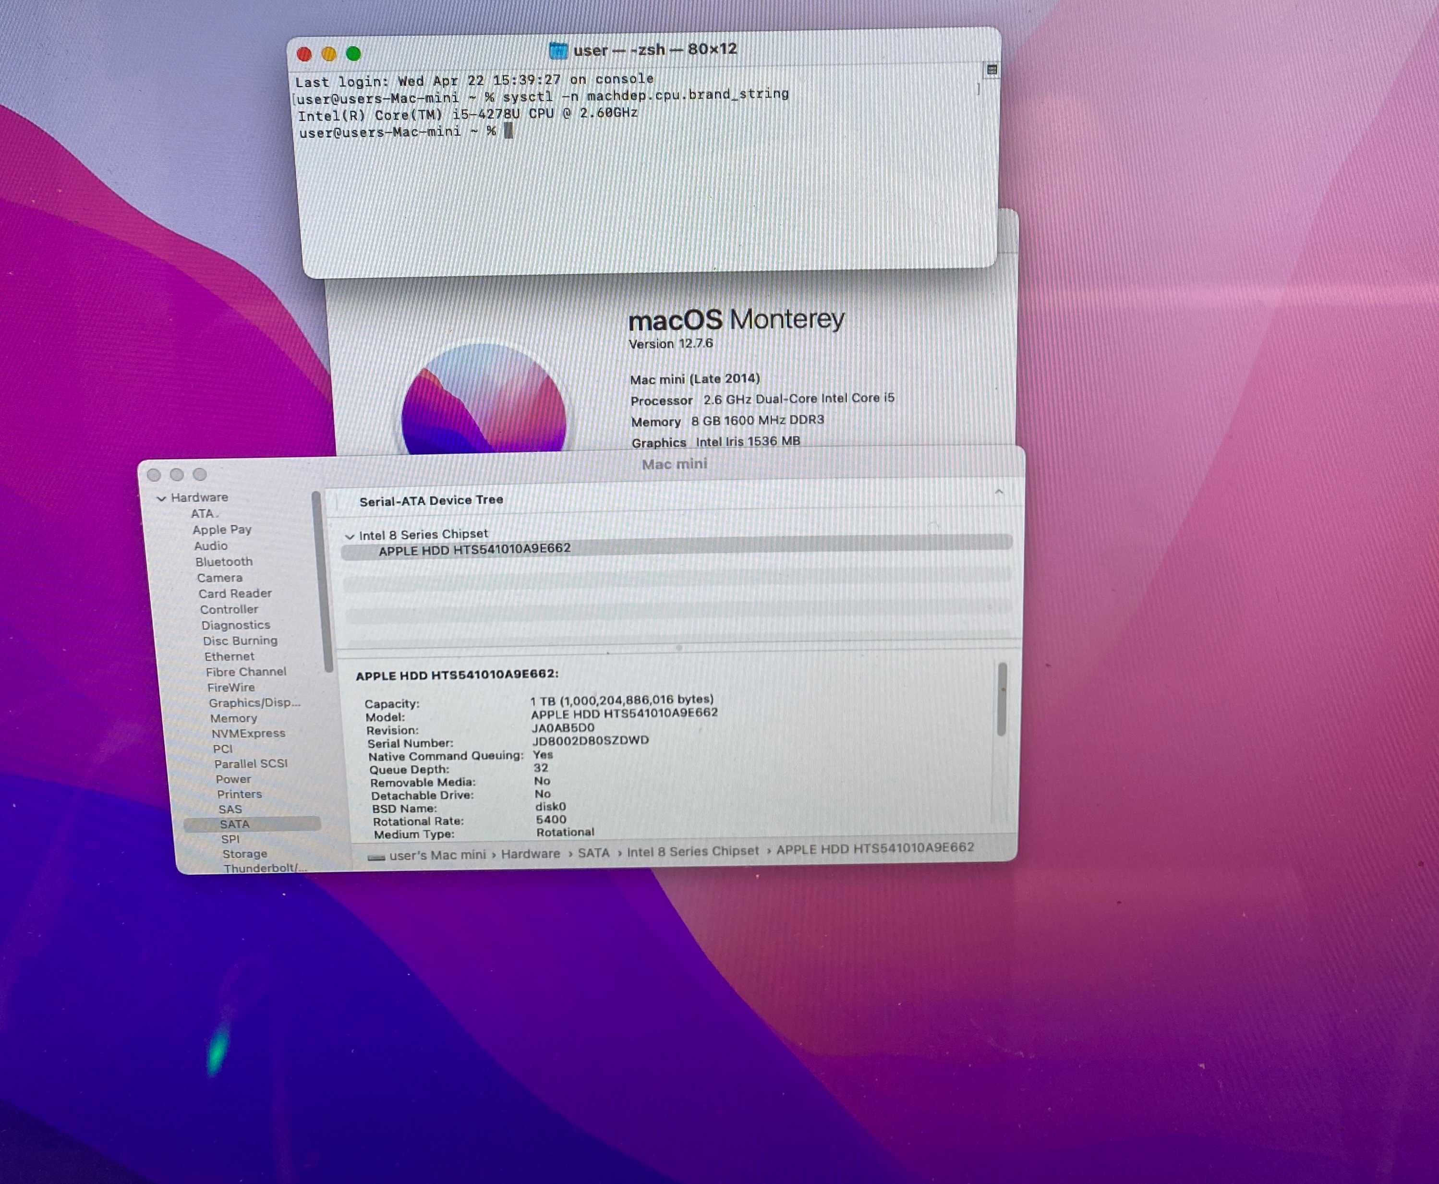Collapse Intel 8 Series Chipset node
The image size is (1439, 1184).
tap(350, 536)
